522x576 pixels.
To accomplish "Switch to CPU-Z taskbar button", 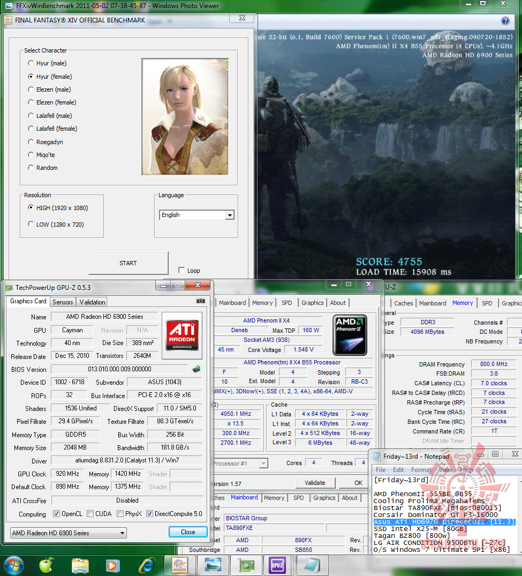I will pyautogui.click(x=277, y=565).
